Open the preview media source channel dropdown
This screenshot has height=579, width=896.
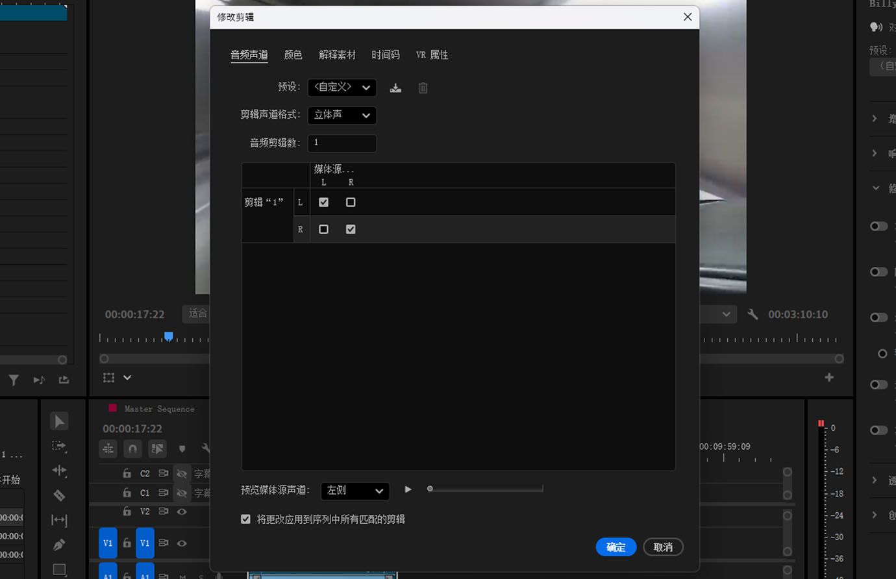(355, 491)
